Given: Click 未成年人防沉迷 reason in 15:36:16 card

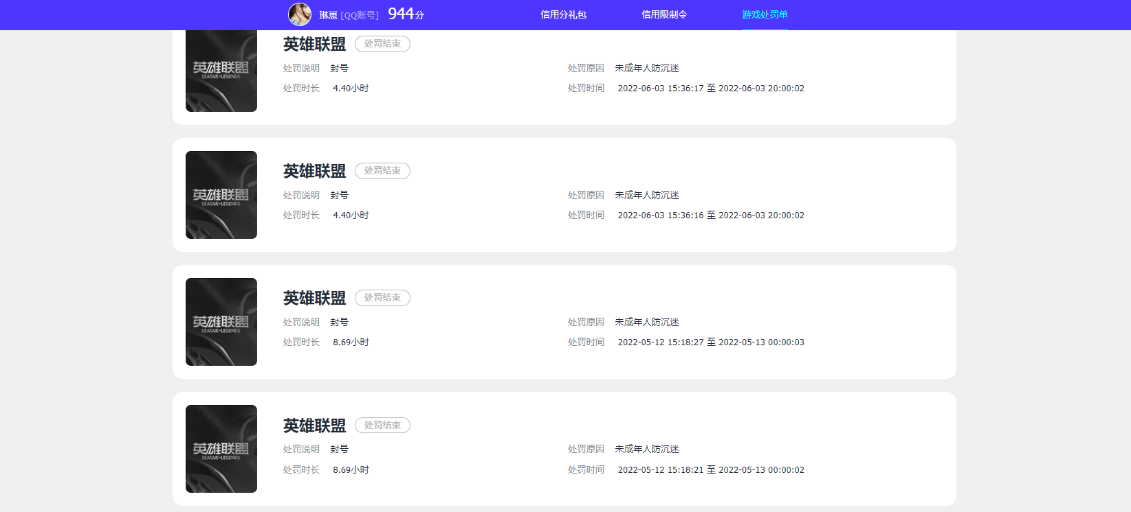Looking at the screenshot, I should pos(647,195).
